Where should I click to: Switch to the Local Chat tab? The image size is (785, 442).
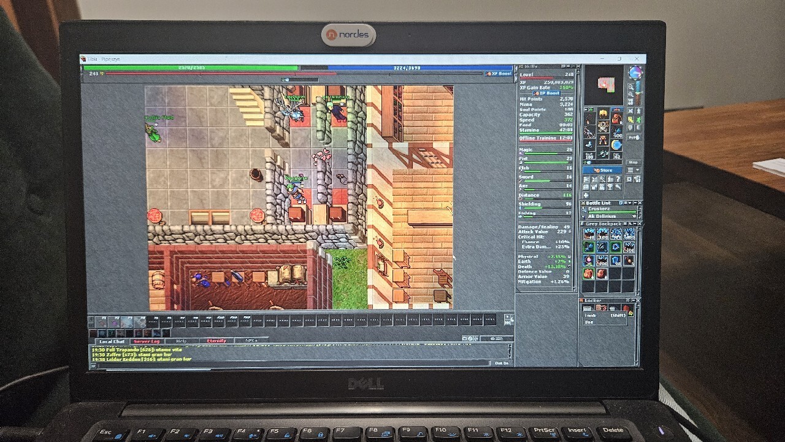point(112,341)
